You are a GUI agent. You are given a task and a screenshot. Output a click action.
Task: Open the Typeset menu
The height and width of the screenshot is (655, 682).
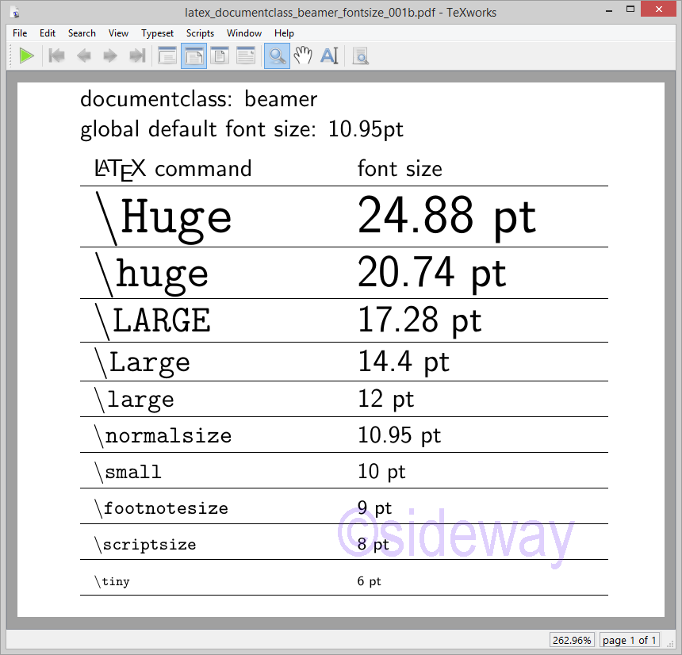point(157,33)
